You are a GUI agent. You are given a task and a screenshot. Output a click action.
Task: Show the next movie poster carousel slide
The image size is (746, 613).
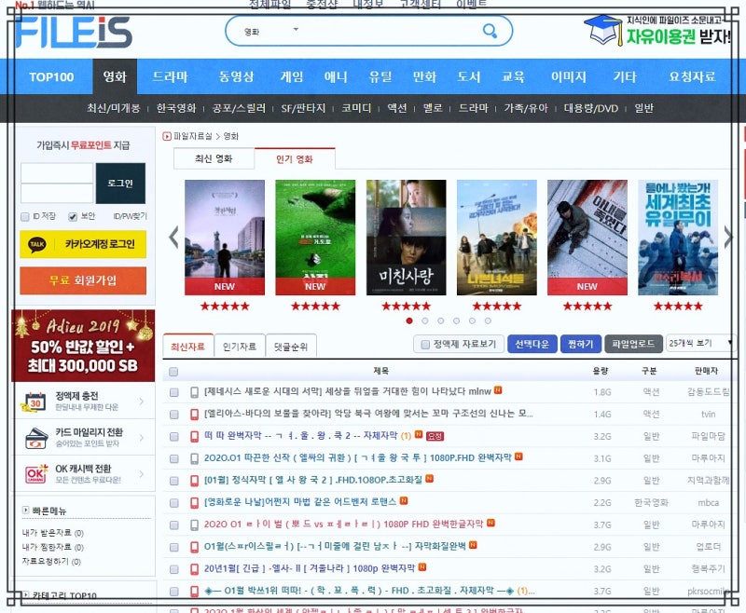click(x=728, y=238)
